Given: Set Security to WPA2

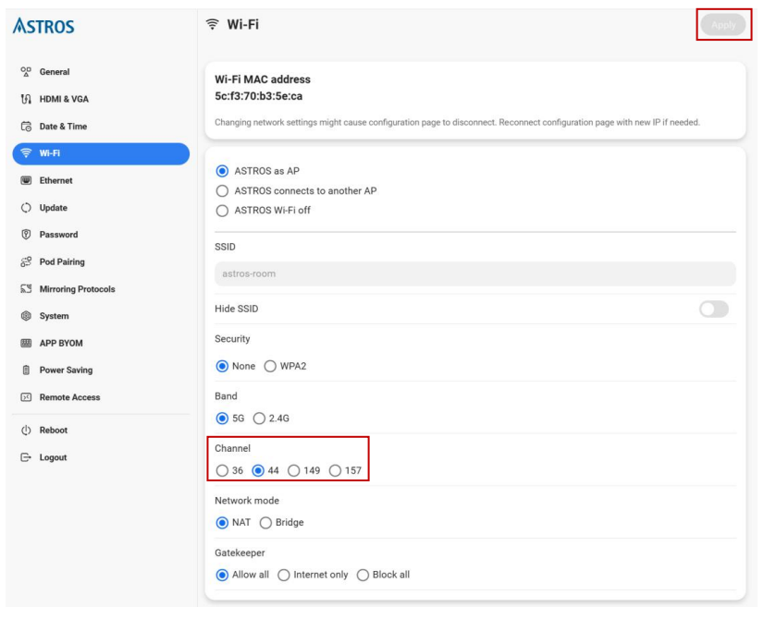Looking at the screenshot, I should pos(270,366).
